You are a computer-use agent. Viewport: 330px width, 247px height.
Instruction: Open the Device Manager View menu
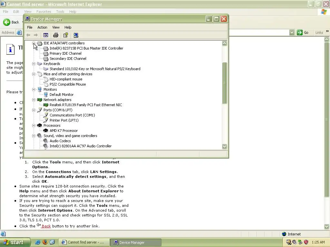(56, 27)
